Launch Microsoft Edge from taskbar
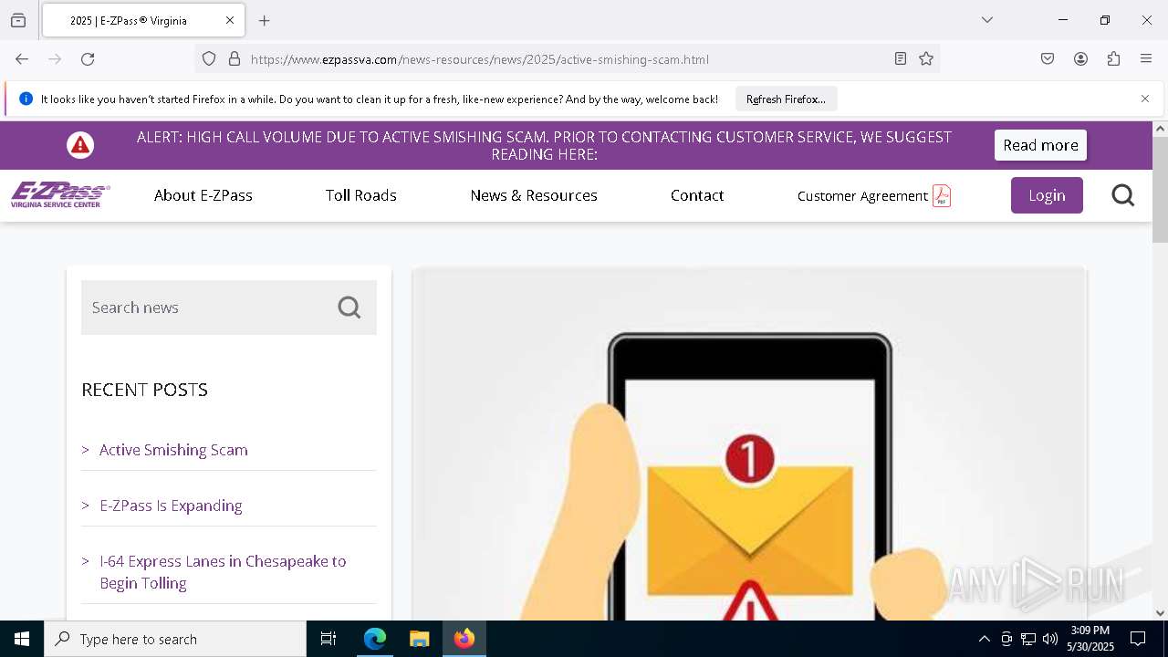1168x657 pixels. [x=375, y=639]
